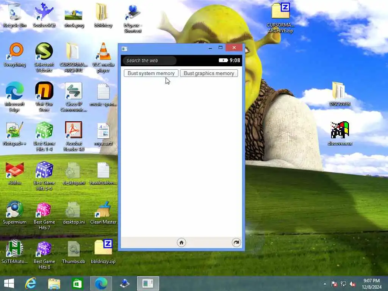The height and width of the screenshot is (291, 388).
Task: Click the muted volume tray icon
Action: pyautogui.click(x=352, y=284)
